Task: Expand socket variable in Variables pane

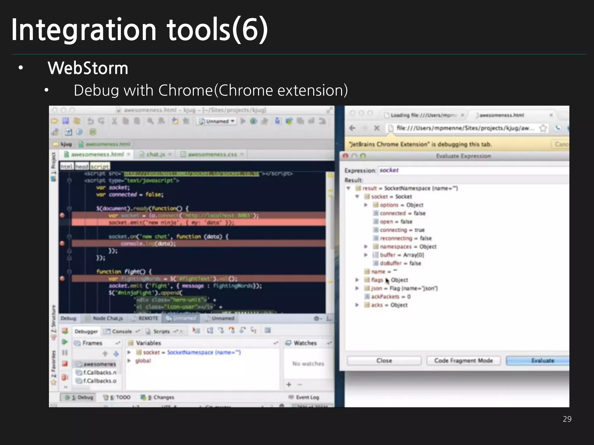Action: coord(129,352)
